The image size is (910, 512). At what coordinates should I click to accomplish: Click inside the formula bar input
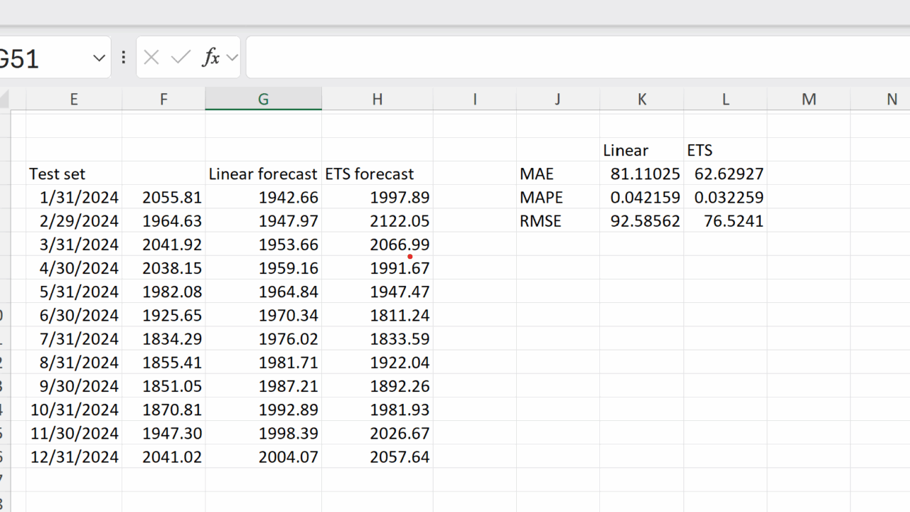(x=577, y=58)
